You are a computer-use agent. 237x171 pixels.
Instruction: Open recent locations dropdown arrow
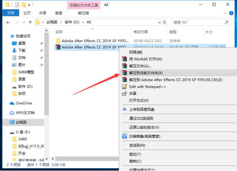[24, 22]
